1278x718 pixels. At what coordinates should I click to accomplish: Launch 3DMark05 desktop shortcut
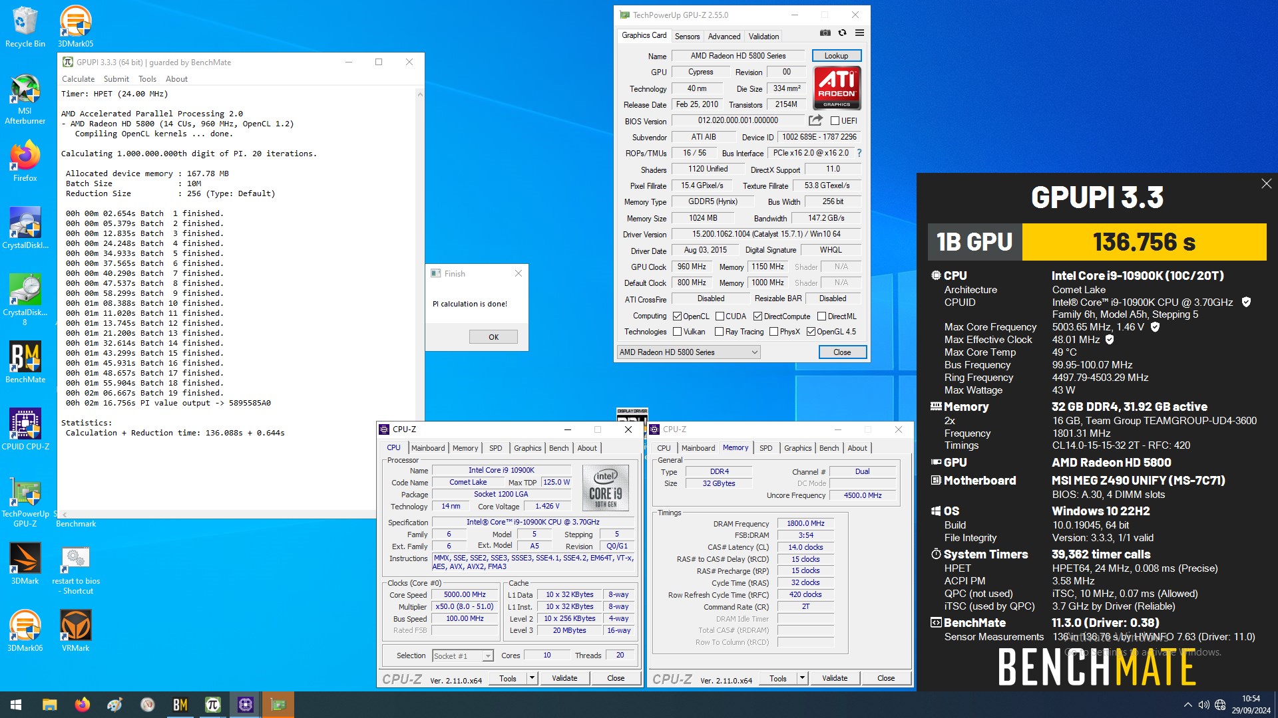pos(75,27)
